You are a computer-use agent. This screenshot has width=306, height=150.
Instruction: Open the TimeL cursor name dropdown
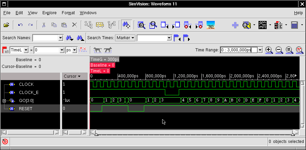click(x=26, y=50)
